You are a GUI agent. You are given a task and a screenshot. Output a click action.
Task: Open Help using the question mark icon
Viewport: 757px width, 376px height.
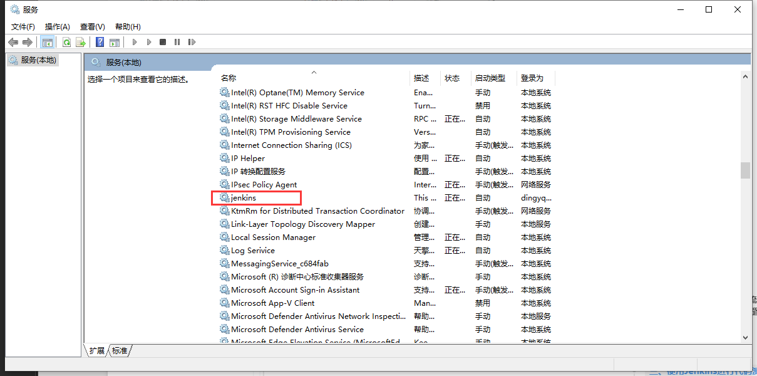tap(100, 41)
